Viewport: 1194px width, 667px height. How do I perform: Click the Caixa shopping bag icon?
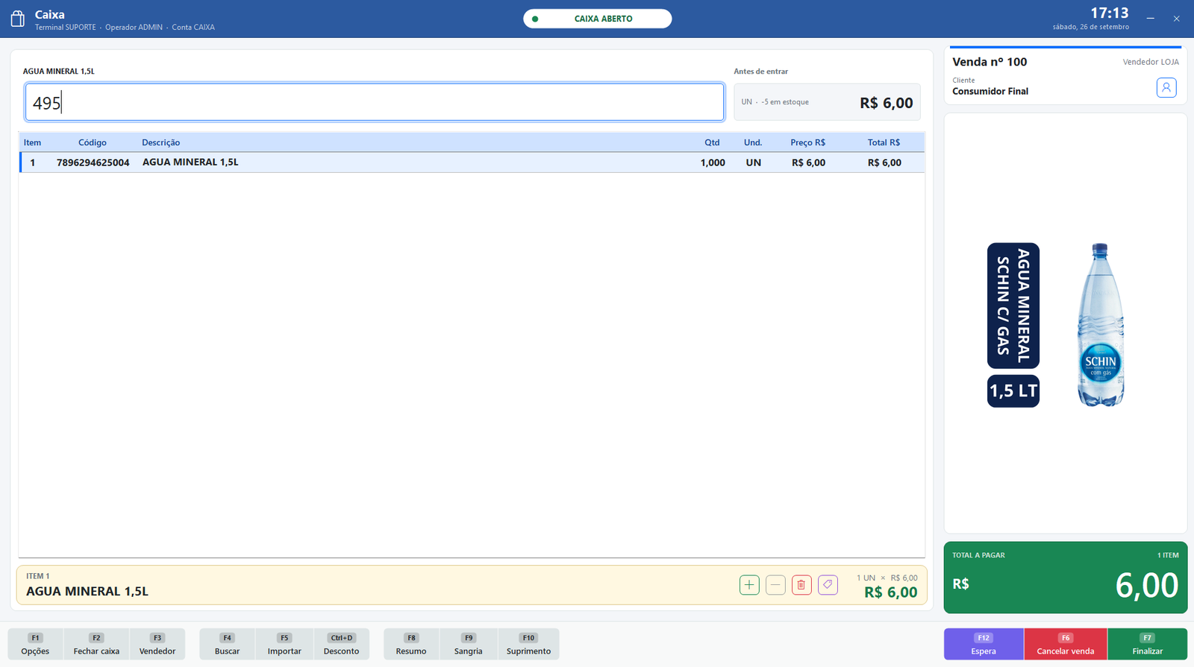[x=18, y=19]
